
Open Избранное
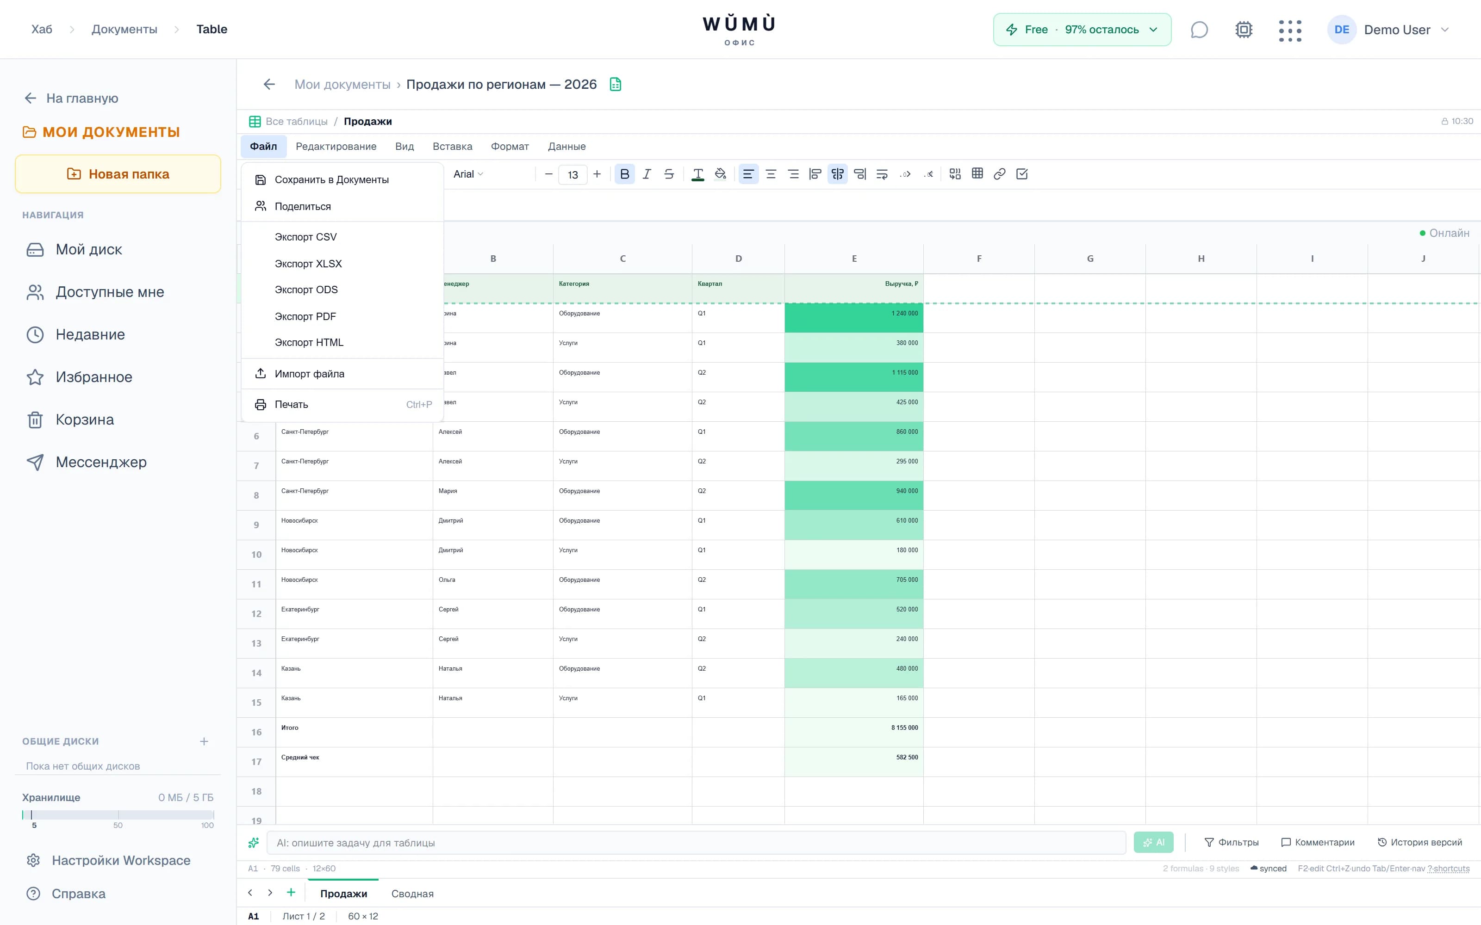coord(118,377)
